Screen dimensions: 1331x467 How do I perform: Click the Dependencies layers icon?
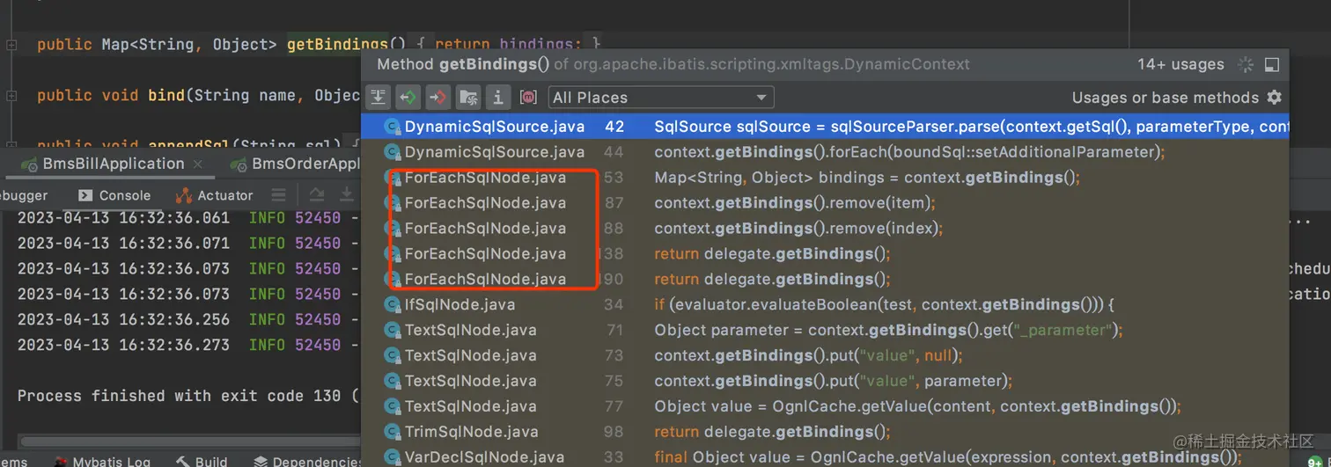tap(261, 462)
